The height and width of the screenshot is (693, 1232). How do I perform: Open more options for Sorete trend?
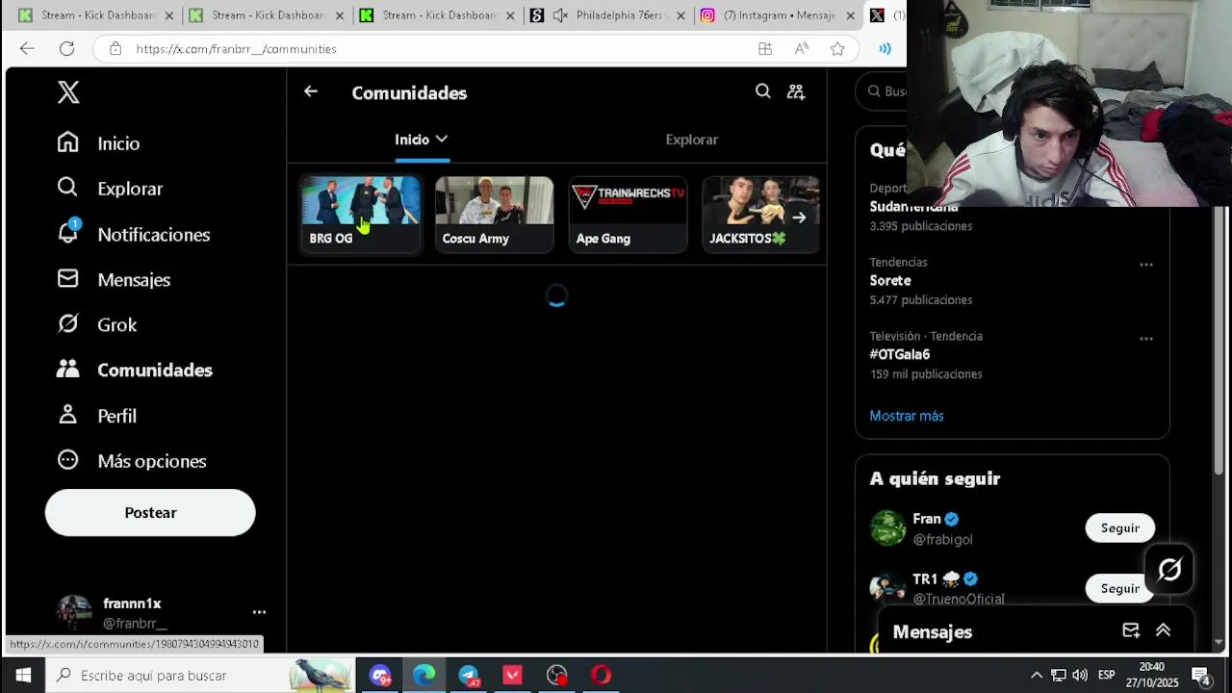1145,265
